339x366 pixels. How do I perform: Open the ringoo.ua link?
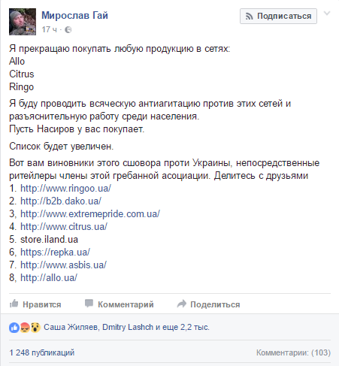pyautogui.click(x=65, y=189)
